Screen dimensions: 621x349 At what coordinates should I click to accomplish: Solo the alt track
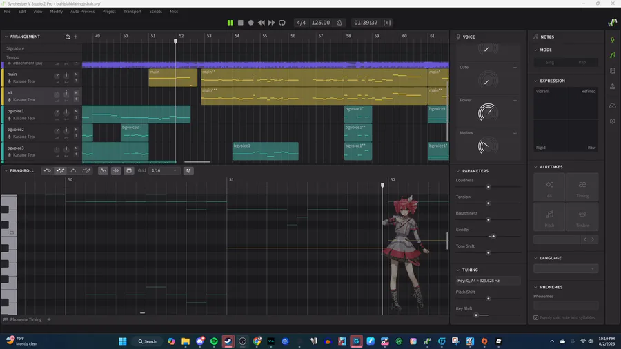pyautogui.click(x=76, y=99)
